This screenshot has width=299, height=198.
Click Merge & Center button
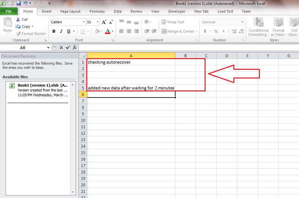pos(178,31)
